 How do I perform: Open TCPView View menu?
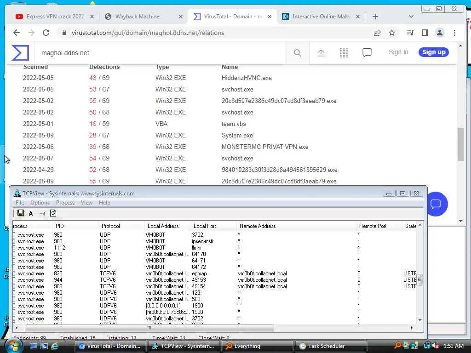pyautogui.click(x=86, y=203)
